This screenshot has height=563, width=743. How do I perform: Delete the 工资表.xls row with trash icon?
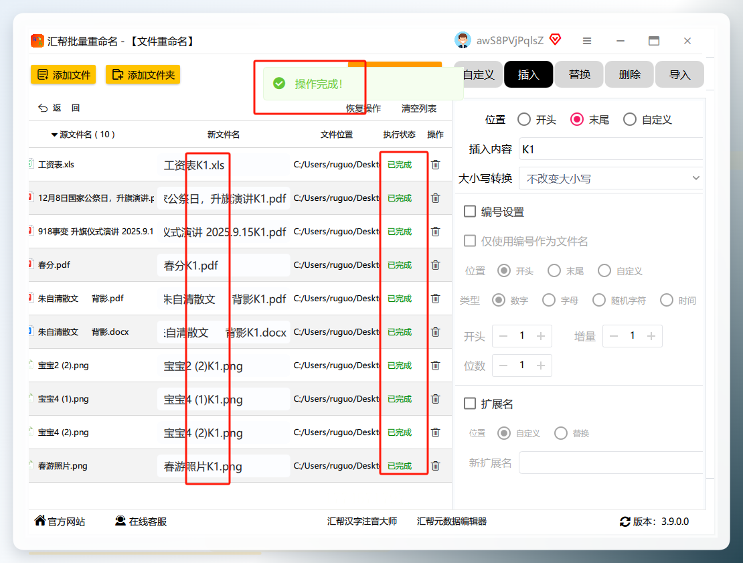[x=436, y=165]
